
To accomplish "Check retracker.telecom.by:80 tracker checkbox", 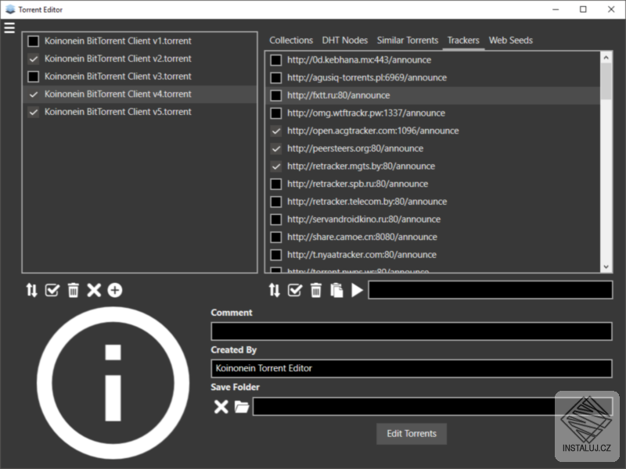I will click(x=276, y=202).
